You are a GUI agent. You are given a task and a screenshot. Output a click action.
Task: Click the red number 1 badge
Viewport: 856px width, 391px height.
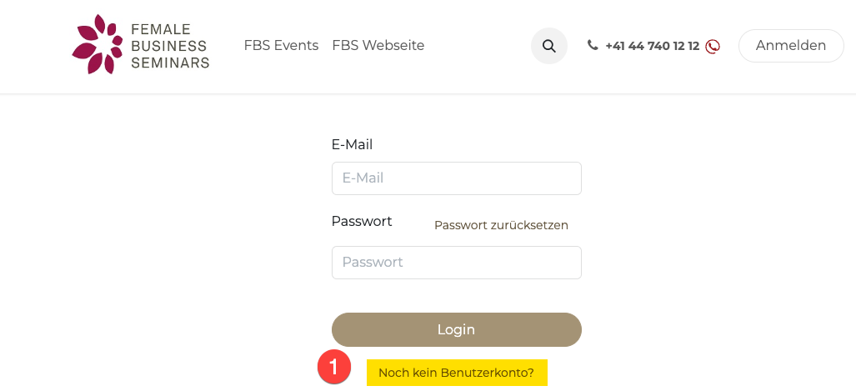click(x=334, y=367)
